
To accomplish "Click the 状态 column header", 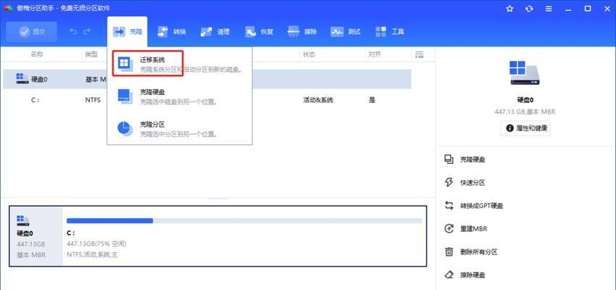I will 309,54.
